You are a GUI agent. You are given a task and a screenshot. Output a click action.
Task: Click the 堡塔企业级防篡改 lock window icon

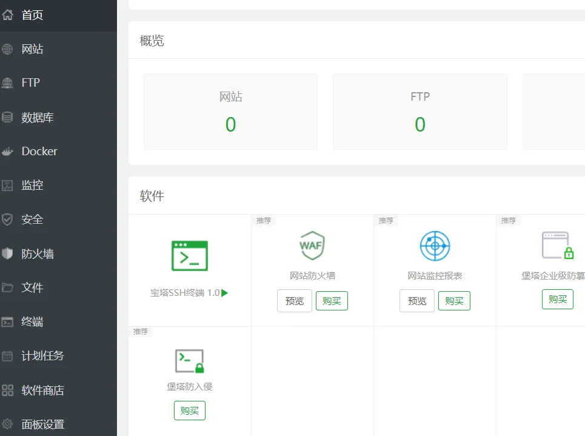[557, 245]
